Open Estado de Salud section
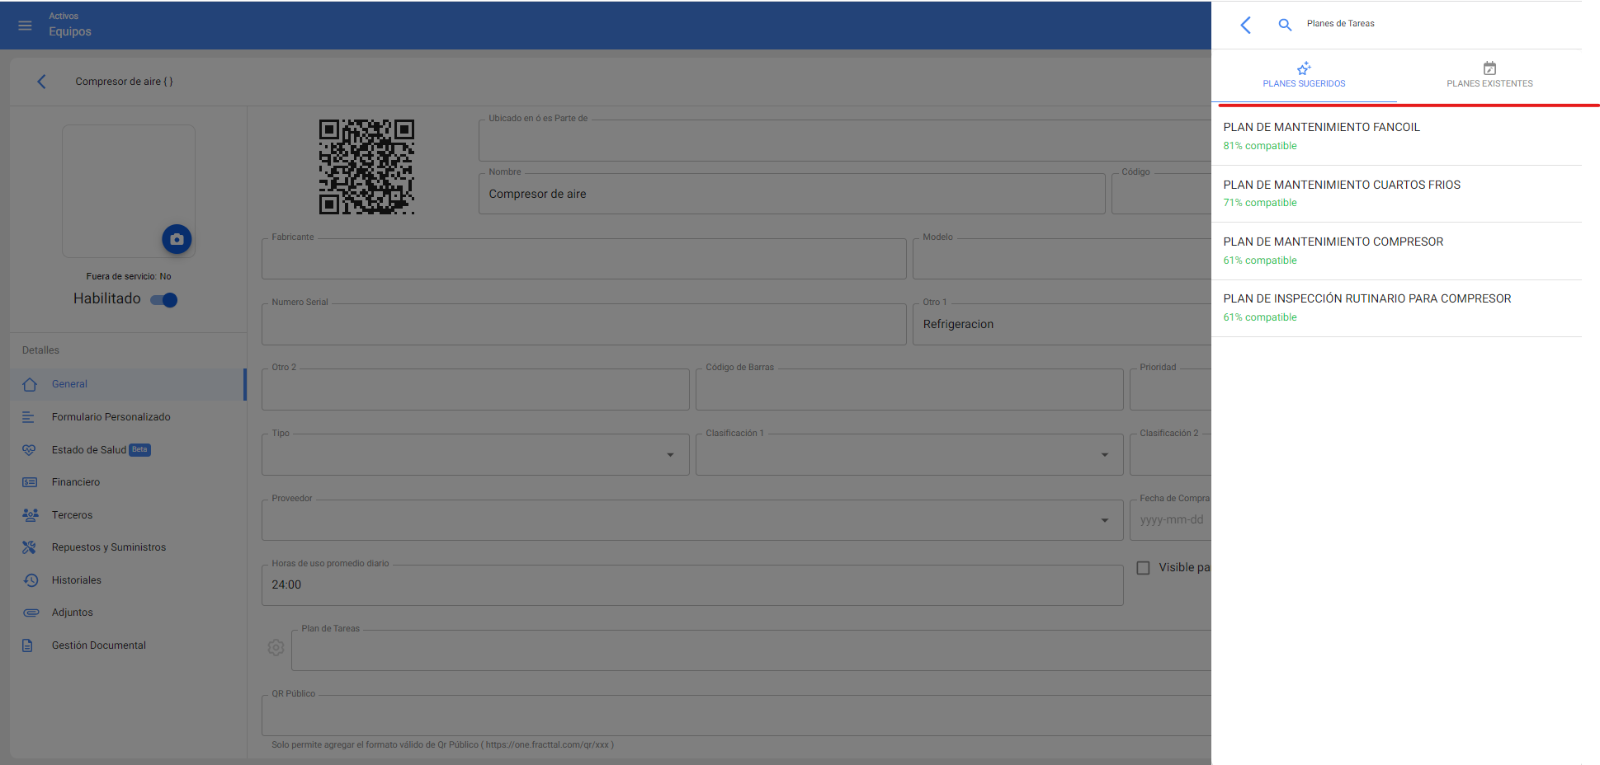 coord(88,450)
